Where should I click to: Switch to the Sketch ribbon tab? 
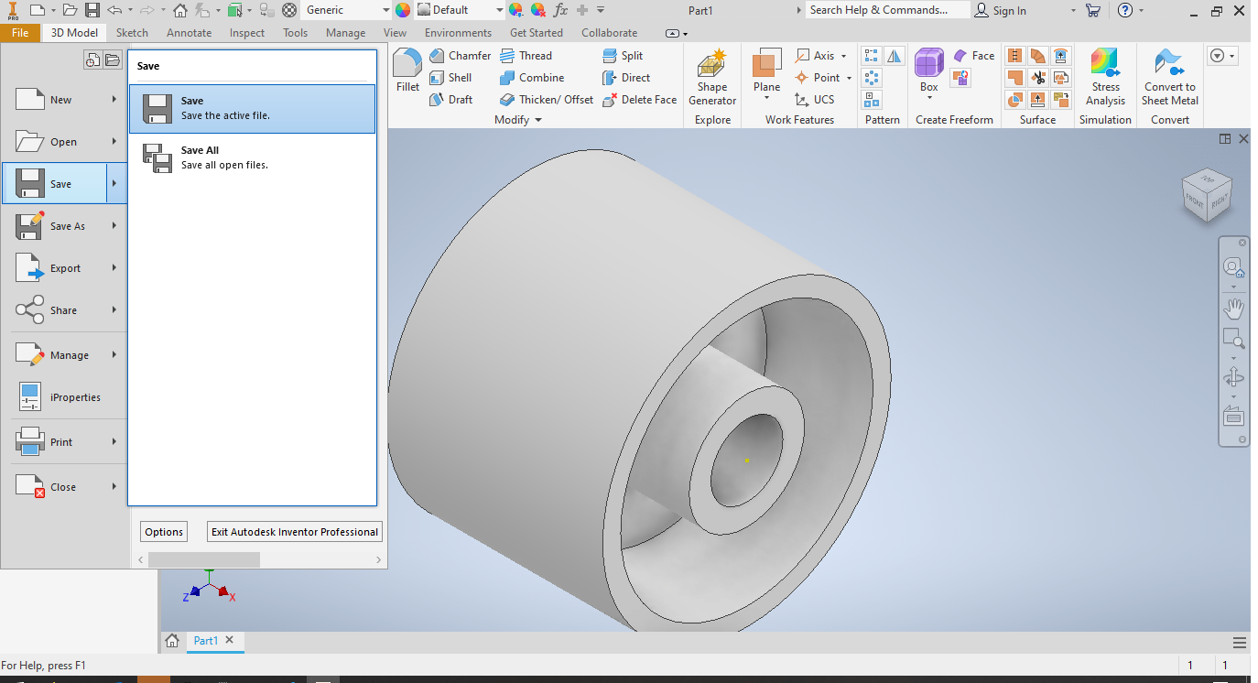pos(132,32)
